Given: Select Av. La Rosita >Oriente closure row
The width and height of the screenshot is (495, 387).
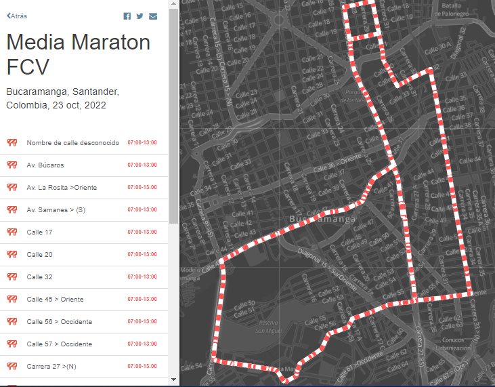Looking at the screenshot, I should [84, 188].
